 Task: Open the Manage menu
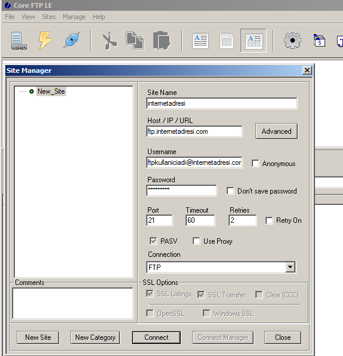(74, 17)
